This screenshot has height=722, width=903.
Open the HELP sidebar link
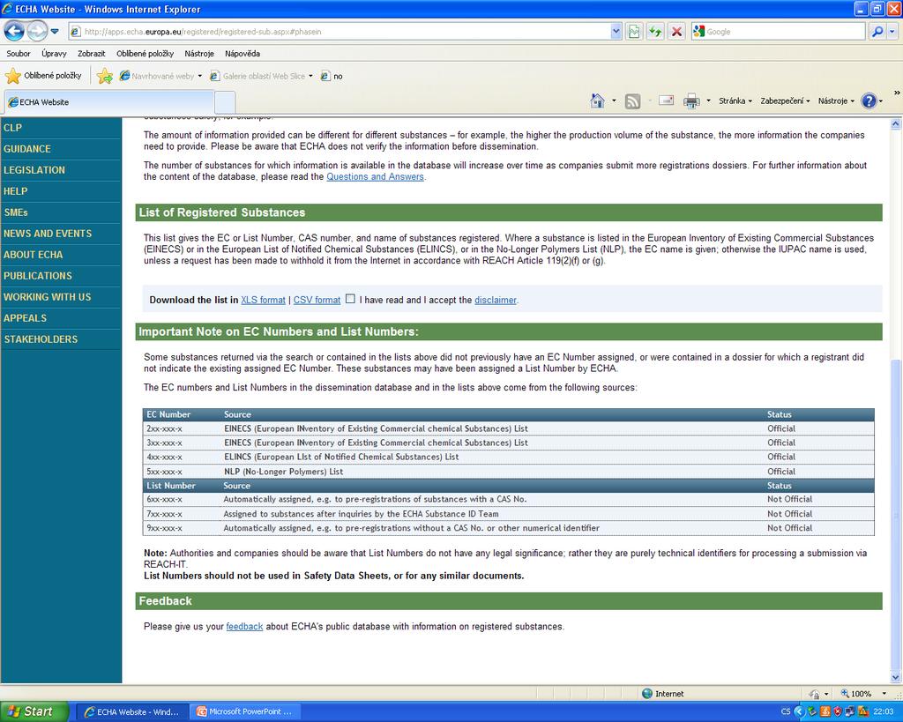click(16, 191)
